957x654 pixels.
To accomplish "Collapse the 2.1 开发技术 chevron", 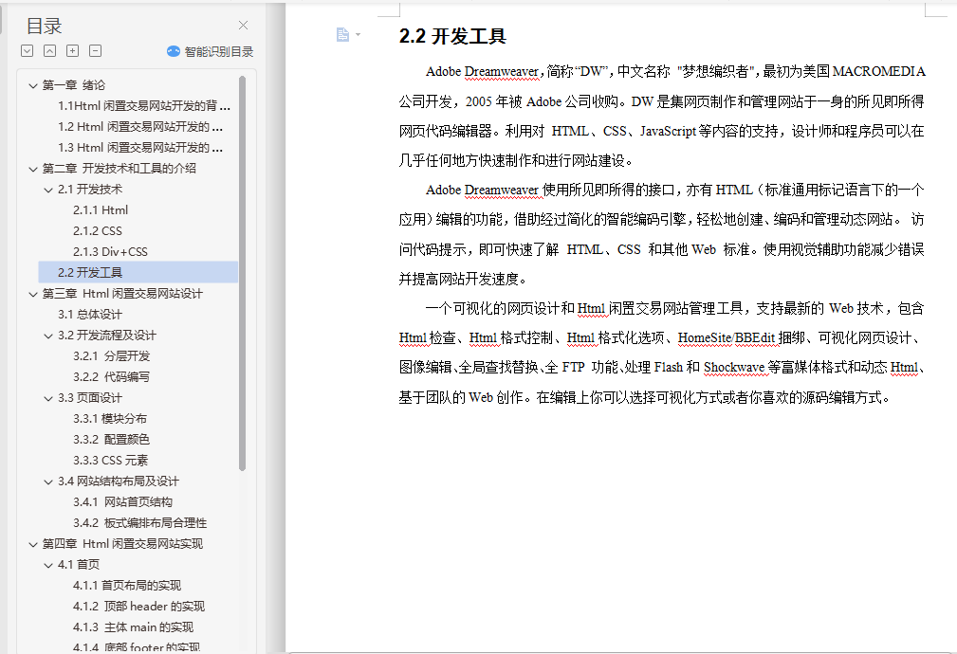I will (48, 190).
